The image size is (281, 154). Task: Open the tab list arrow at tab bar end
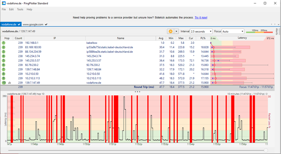pos(278,24)
